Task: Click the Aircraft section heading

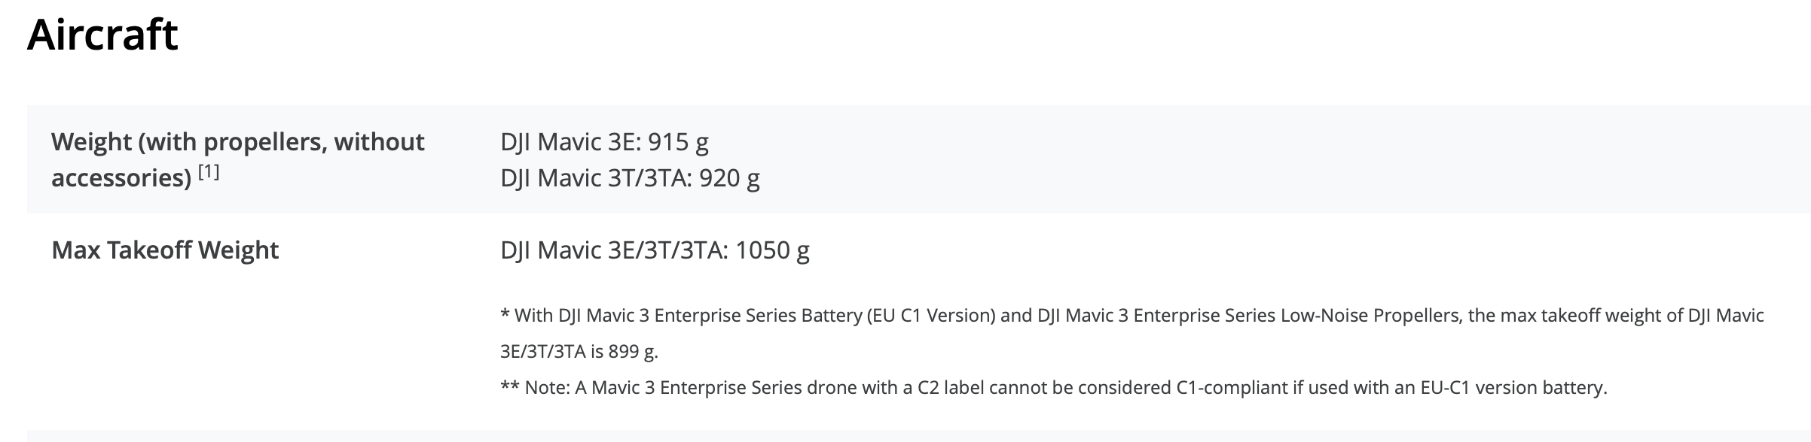Action: (102, 35)
